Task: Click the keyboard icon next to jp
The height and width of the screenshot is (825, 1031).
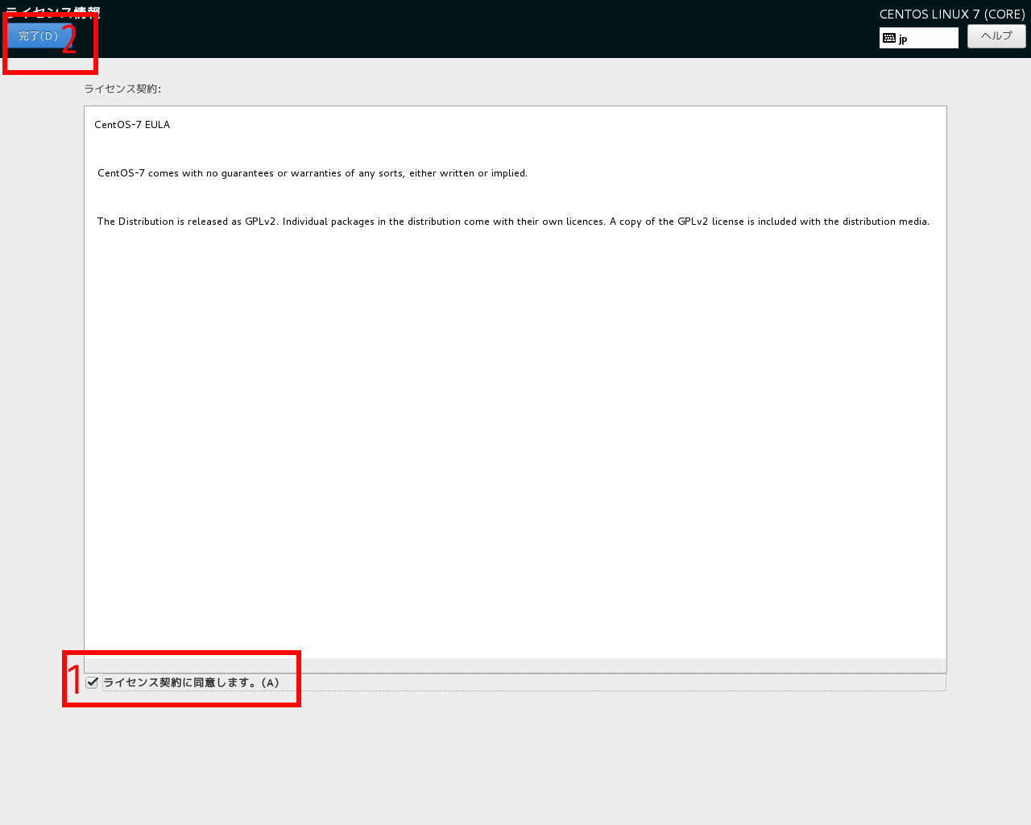Action: pyautogui.click(x=889, y=38)
